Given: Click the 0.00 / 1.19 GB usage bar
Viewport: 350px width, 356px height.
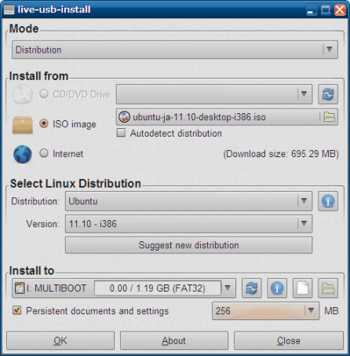Looking at the screenshot, I should click(x=158, y=288).
